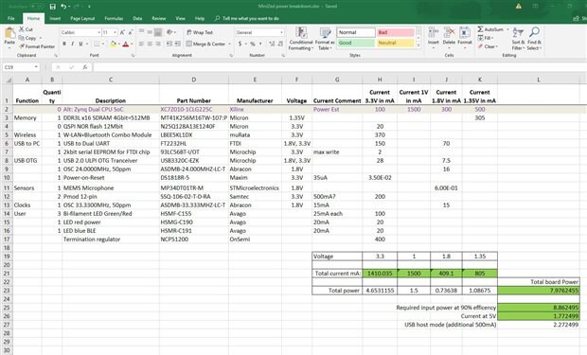Image resolution: width=587 pixels, height=355 pixels.
Task: Open Format as Table gallery
Action: tap(325, 38)
